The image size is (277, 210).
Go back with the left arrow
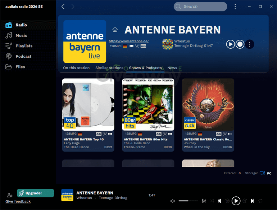(63, 6)
